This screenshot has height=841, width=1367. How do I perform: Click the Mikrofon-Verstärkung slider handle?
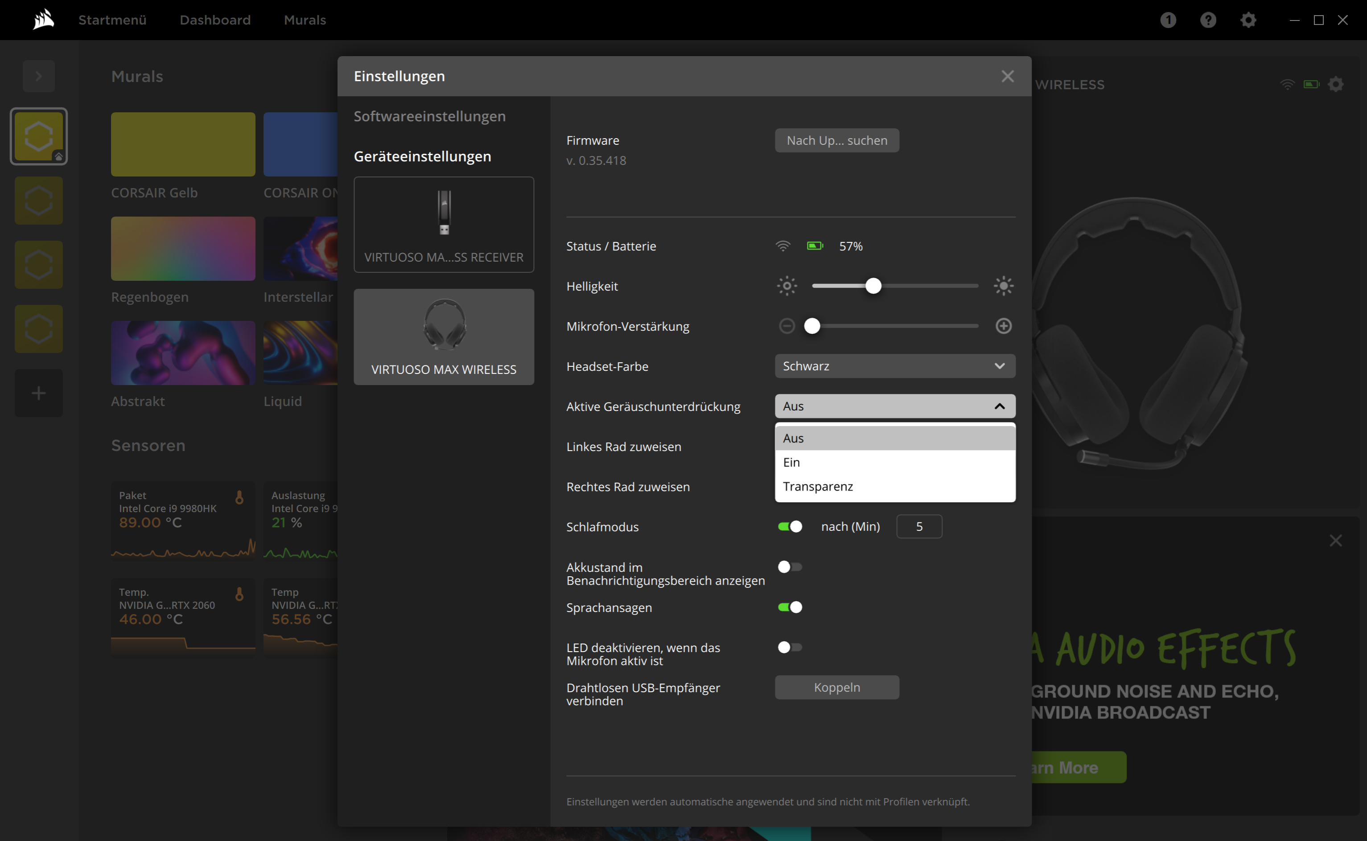coord(812,326)
